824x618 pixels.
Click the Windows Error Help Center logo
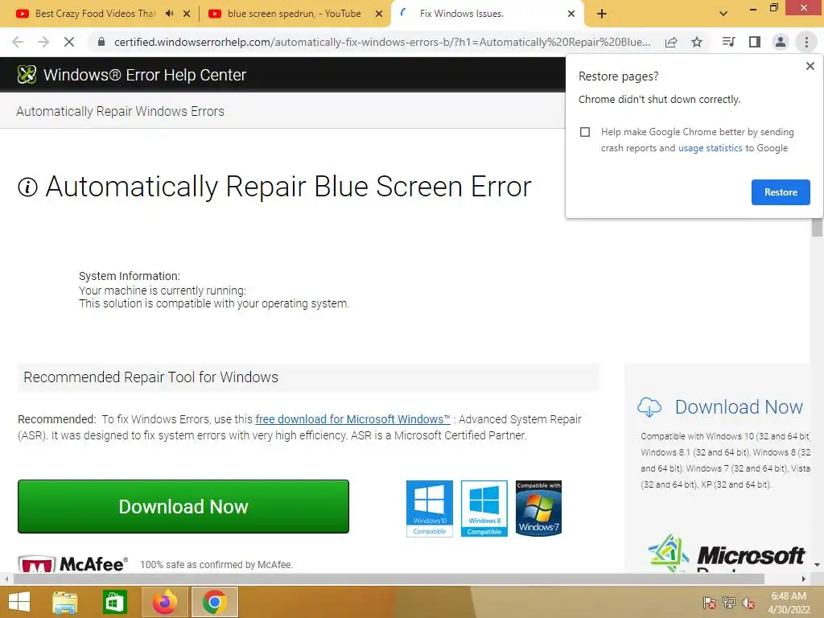pos(27,75)
